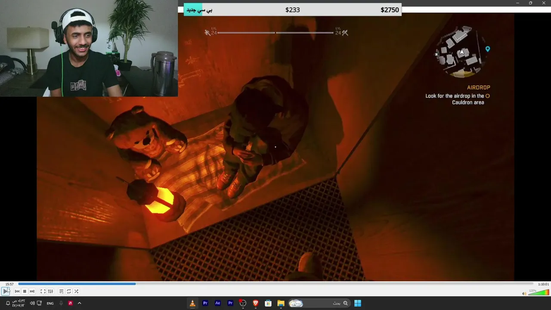Click the $2750 goal amount

tap(390, 9)
